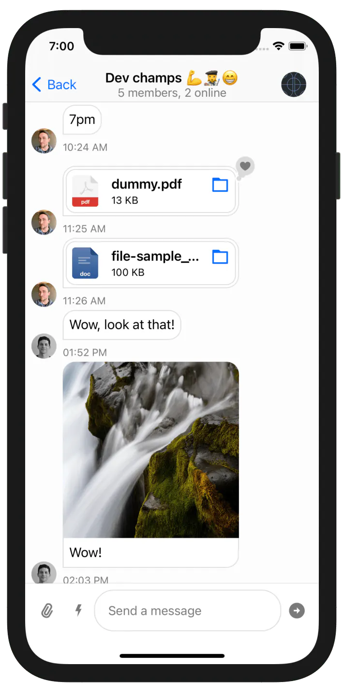Tap the heart reaction on dummy.pdf
The width and height of the screenshot is (343, 683).
(x=245, y=166)
